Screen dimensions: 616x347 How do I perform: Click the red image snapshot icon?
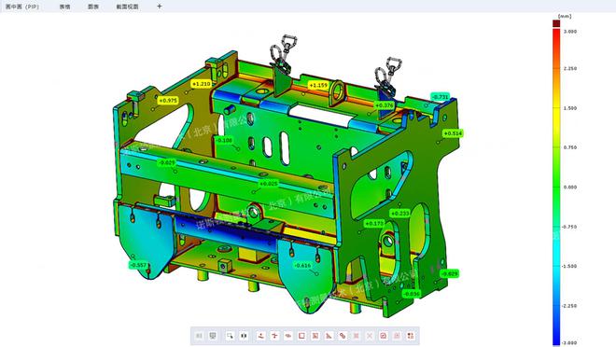pos(383,336)
